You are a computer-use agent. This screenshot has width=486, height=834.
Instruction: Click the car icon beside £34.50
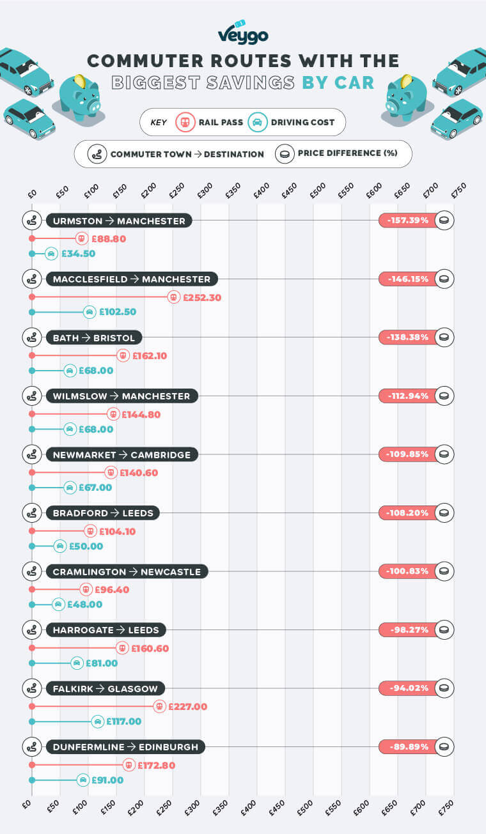[51, 254]
